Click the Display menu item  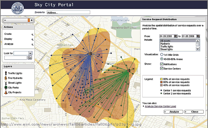[8, 39]
